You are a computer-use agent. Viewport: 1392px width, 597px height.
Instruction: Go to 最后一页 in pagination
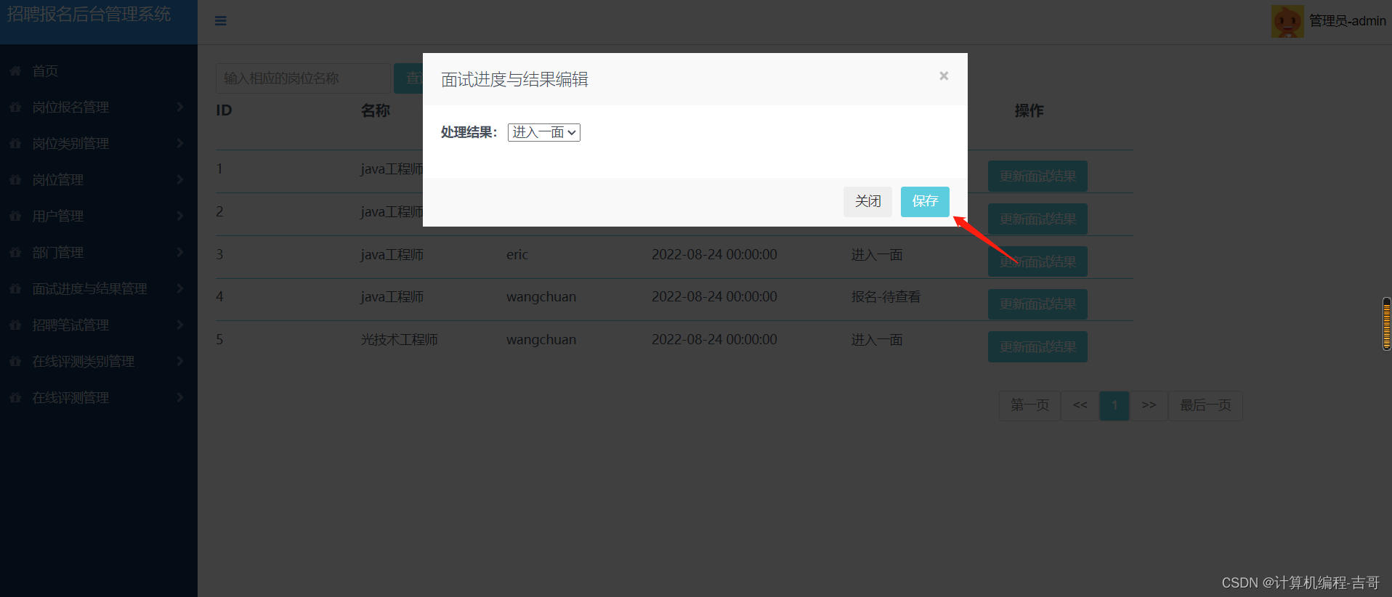pos(1205,405)
